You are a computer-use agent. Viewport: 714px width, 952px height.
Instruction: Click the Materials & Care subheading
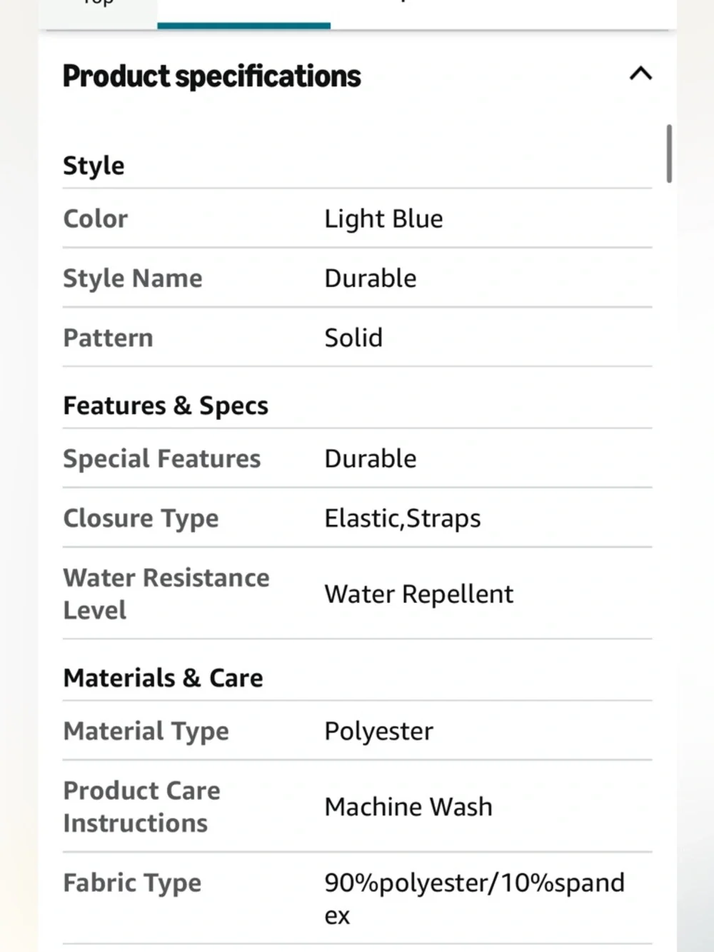[163, 678]
